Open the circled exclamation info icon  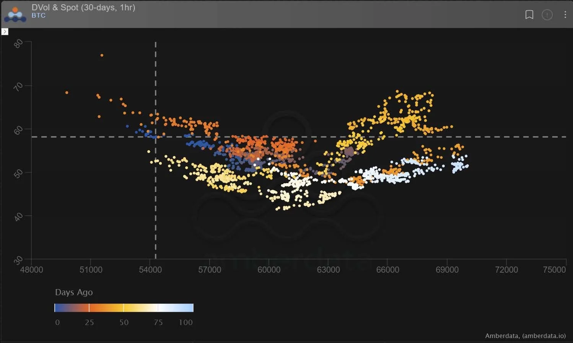tap(547, 15)
